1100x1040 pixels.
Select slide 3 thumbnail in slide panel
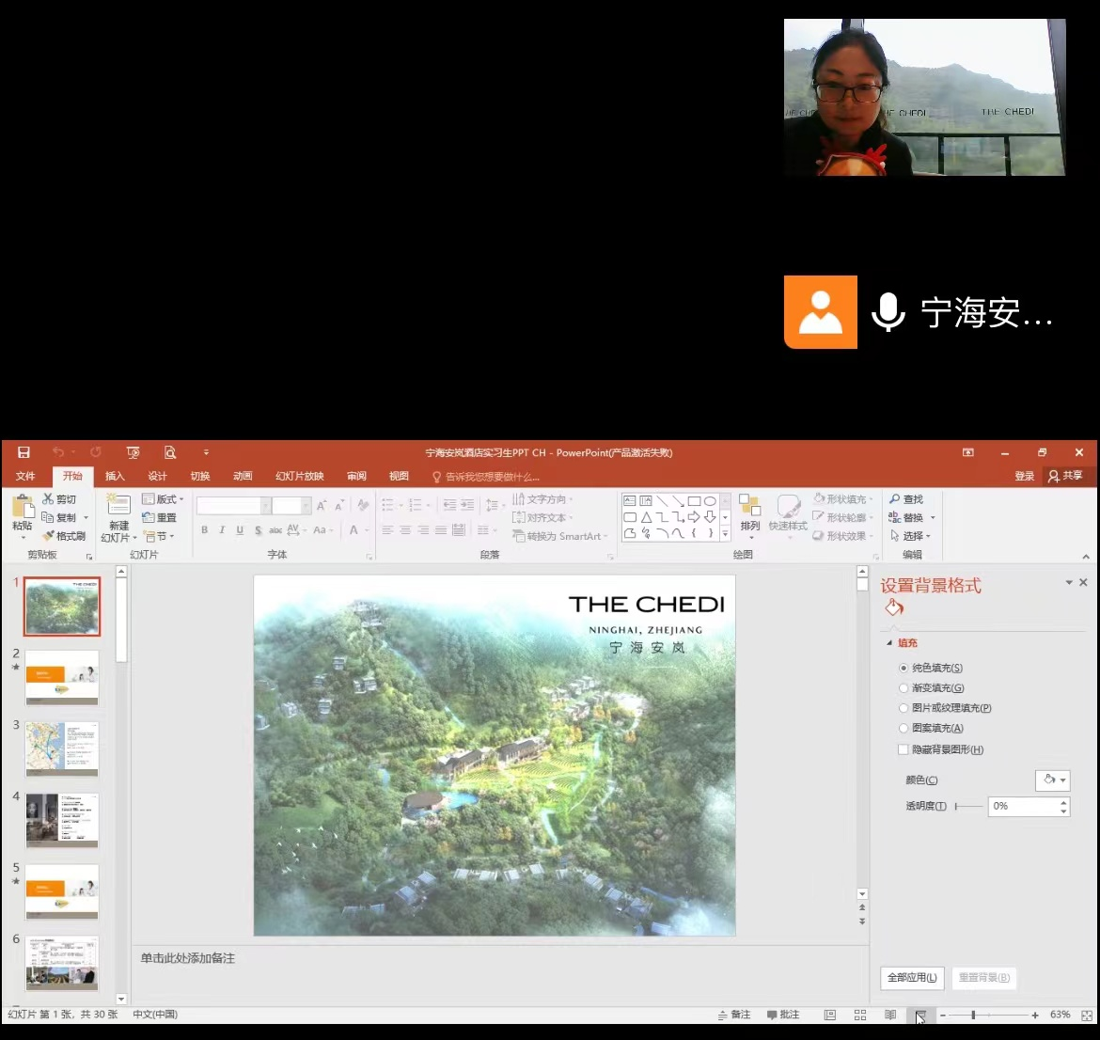click(x=62, y=748)
